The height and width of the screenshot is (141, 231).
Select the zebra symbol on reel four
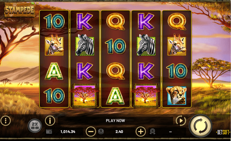pos(146,45)
